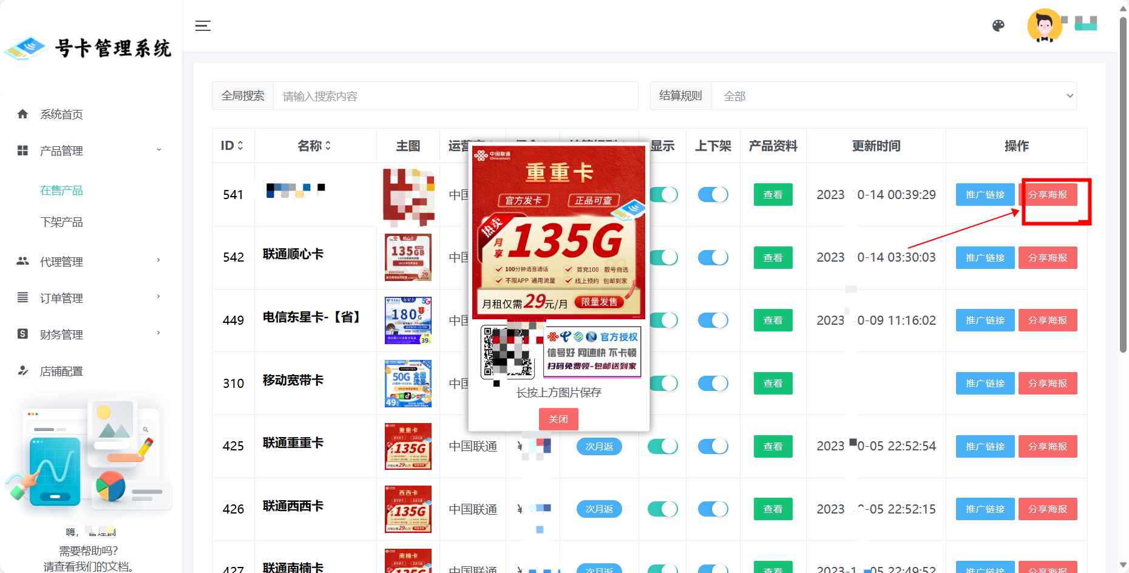Click the 更新时间 column header
This screenshot has height=573, width=1129.
(876, 146)
